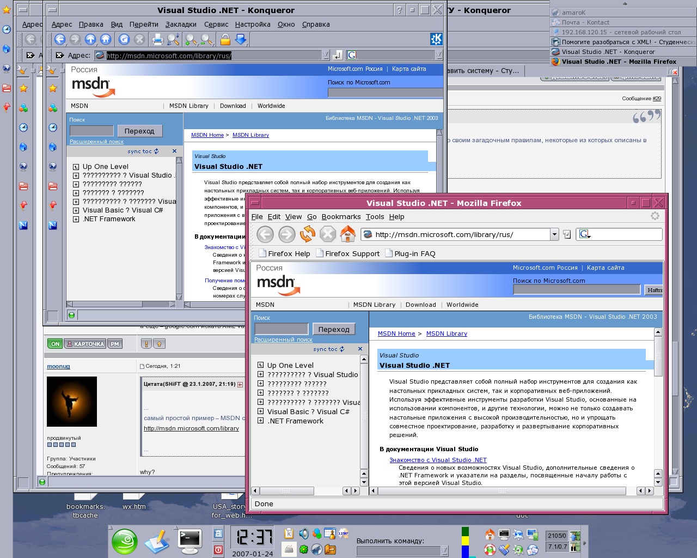The image size is (697, 558).
Task: Clear the Konqueror address bar with the X icon
Action: (x=60, y=55)
